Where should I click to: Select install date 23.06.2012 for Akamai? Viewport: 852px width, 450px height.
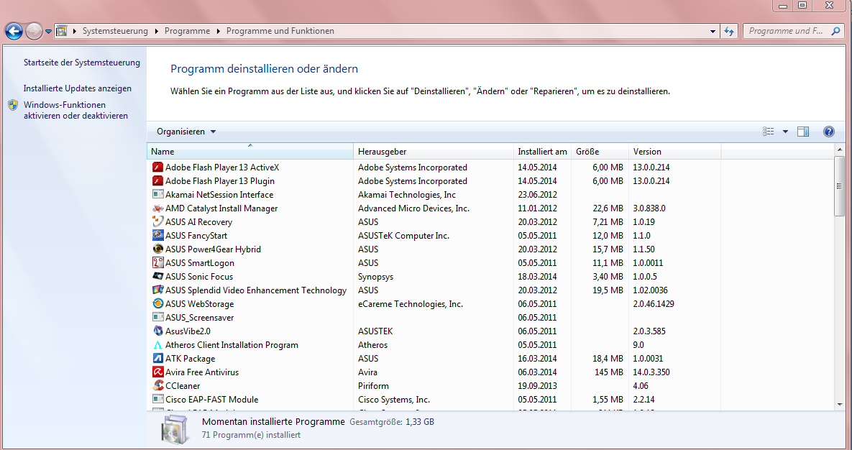537,195
